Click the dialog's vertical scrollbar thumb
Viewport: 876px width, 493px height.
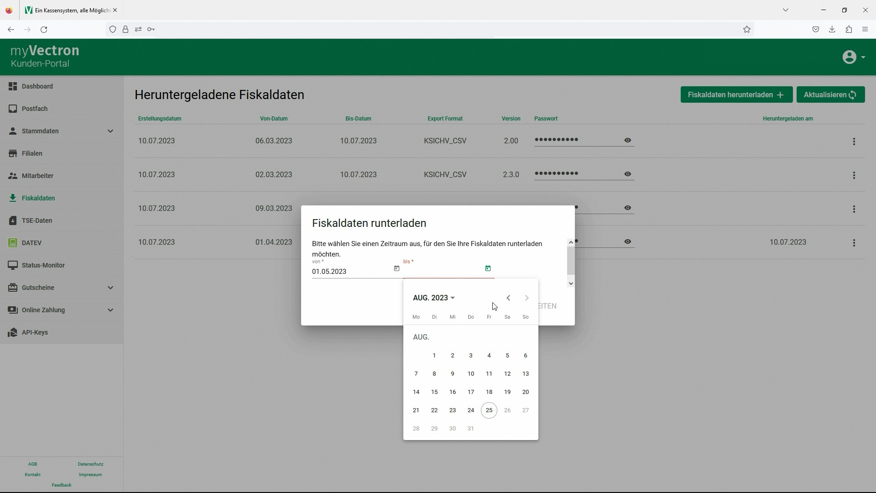(x=570, y=261)
